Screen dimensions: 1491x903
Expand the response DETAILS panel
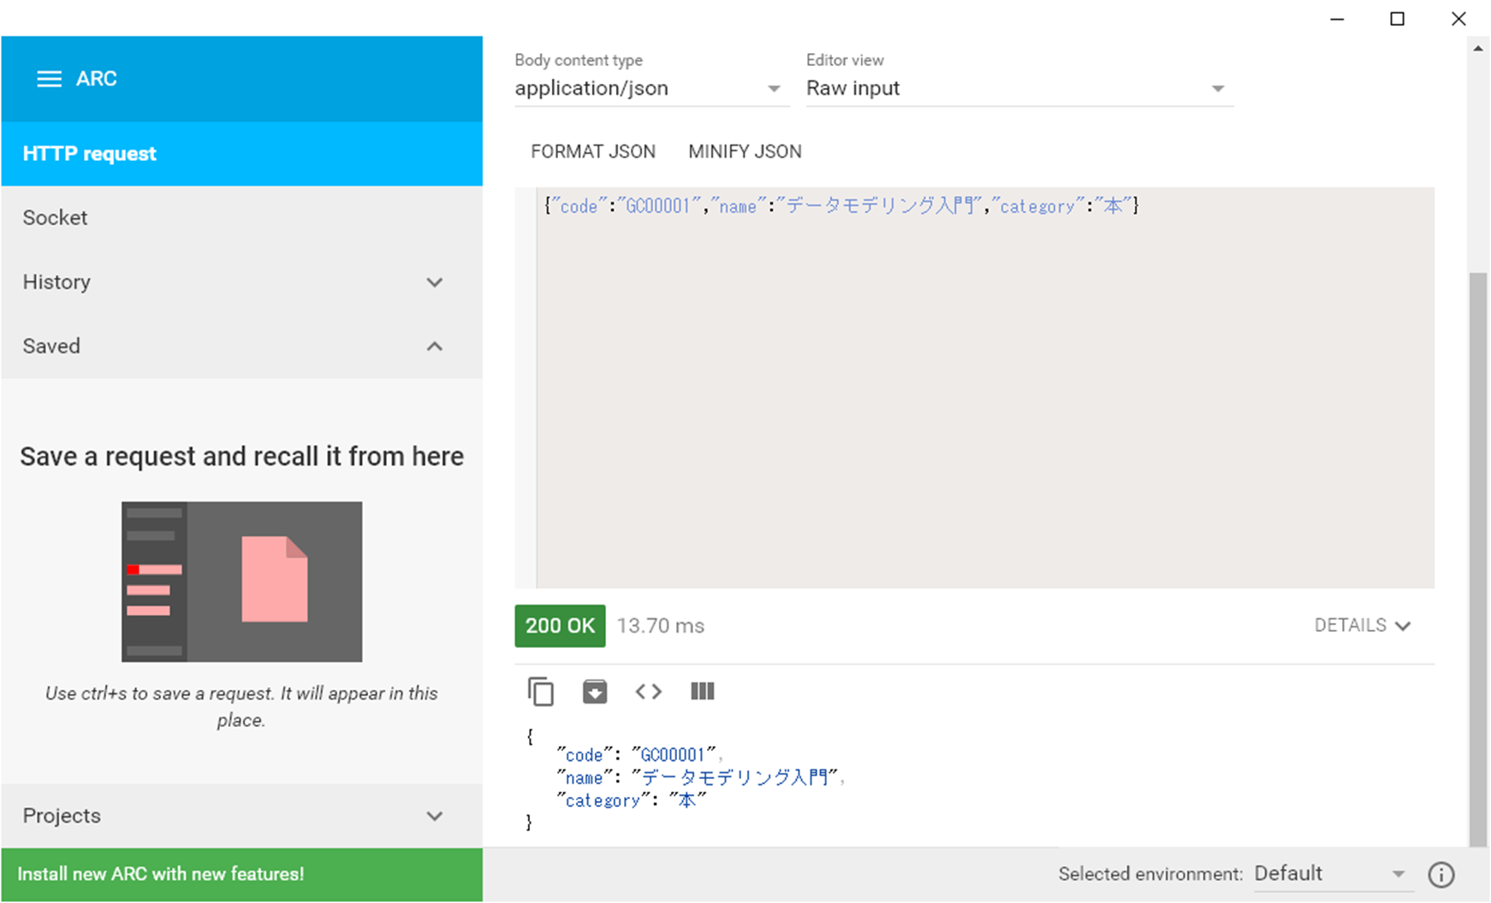tap(1363, 625)
